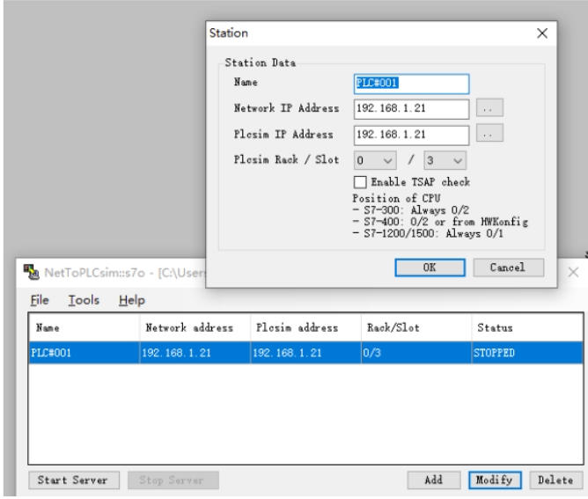Viewport: 588px width, 499px height.
Task: Open the Plcsim Rack dropdown showing 0
Action: point(375,160)
